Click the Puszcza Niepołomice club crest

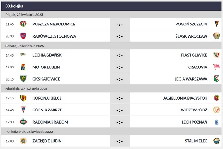click(x=23, y=24)
